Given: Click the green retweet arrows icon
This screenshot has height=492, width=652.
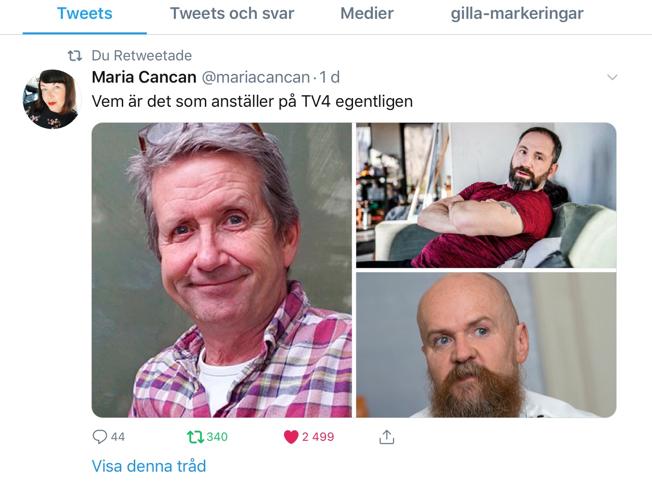Looking at the screenshot, I should point(196,437).
